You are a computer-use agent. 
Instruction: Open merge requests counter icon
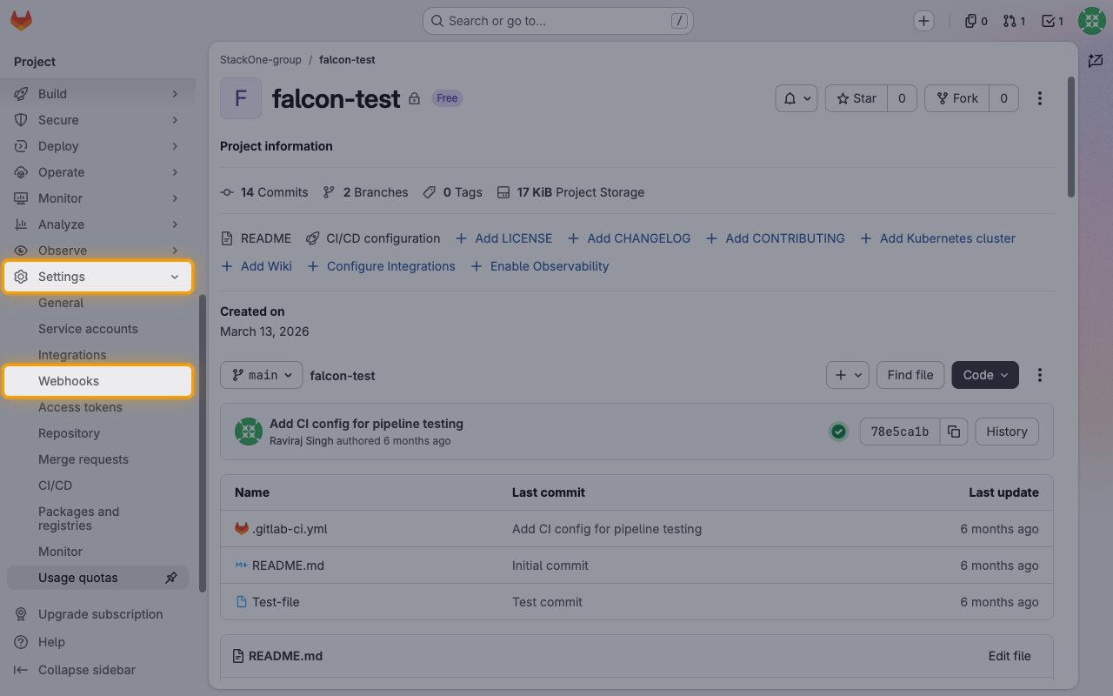[1014, 21]
